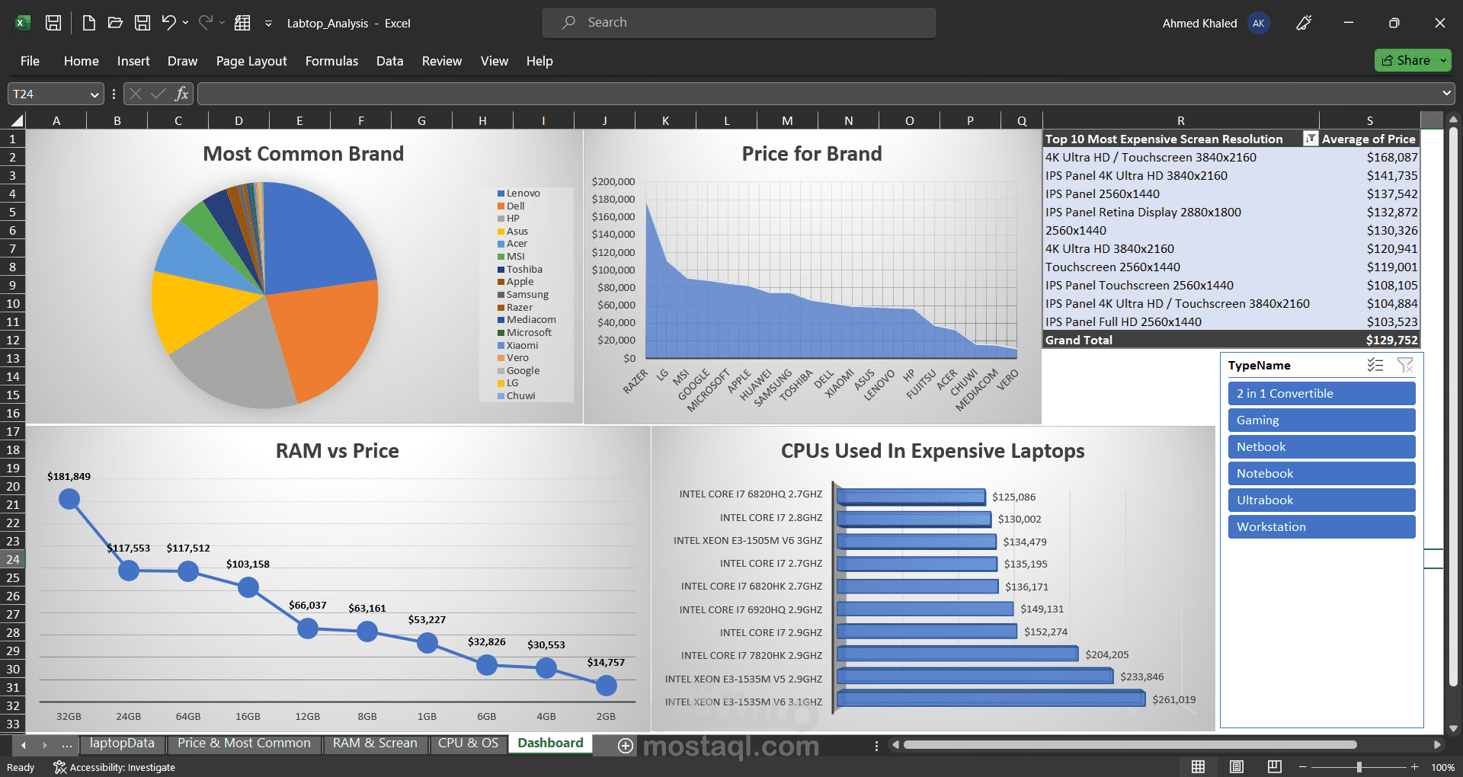This screenshot has height=777, width=1463.
Task: Add a new sheet with the plus icon
Action: [626, 745]
